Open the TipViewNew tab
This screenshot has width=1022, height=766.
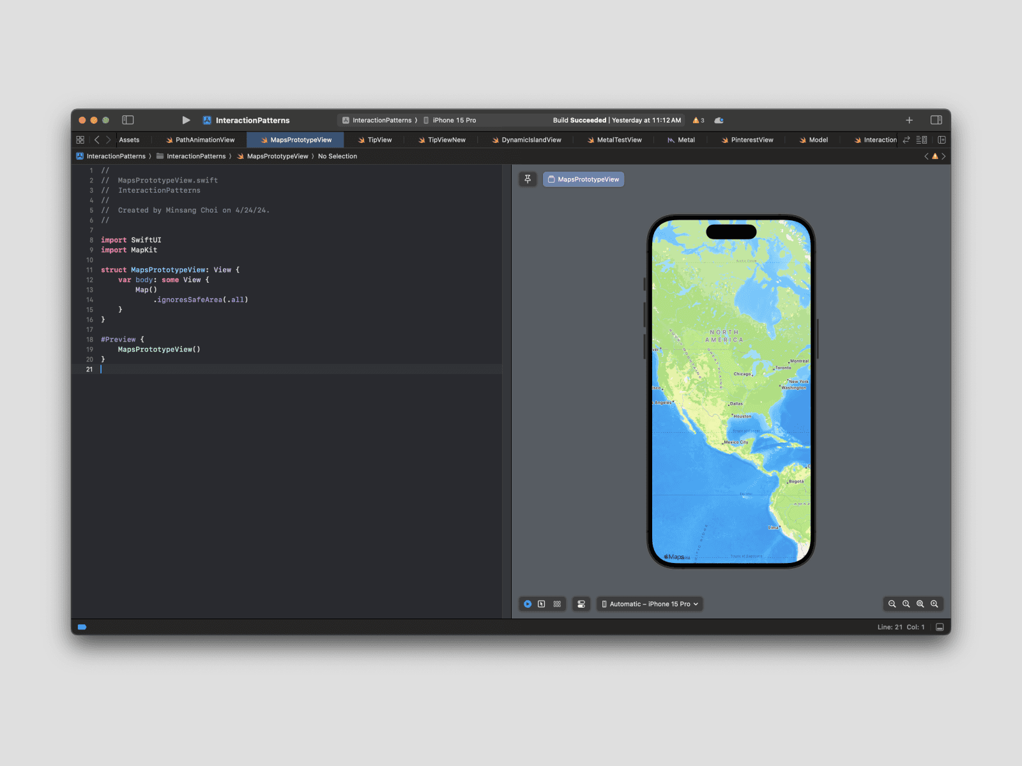click(442, 140)
